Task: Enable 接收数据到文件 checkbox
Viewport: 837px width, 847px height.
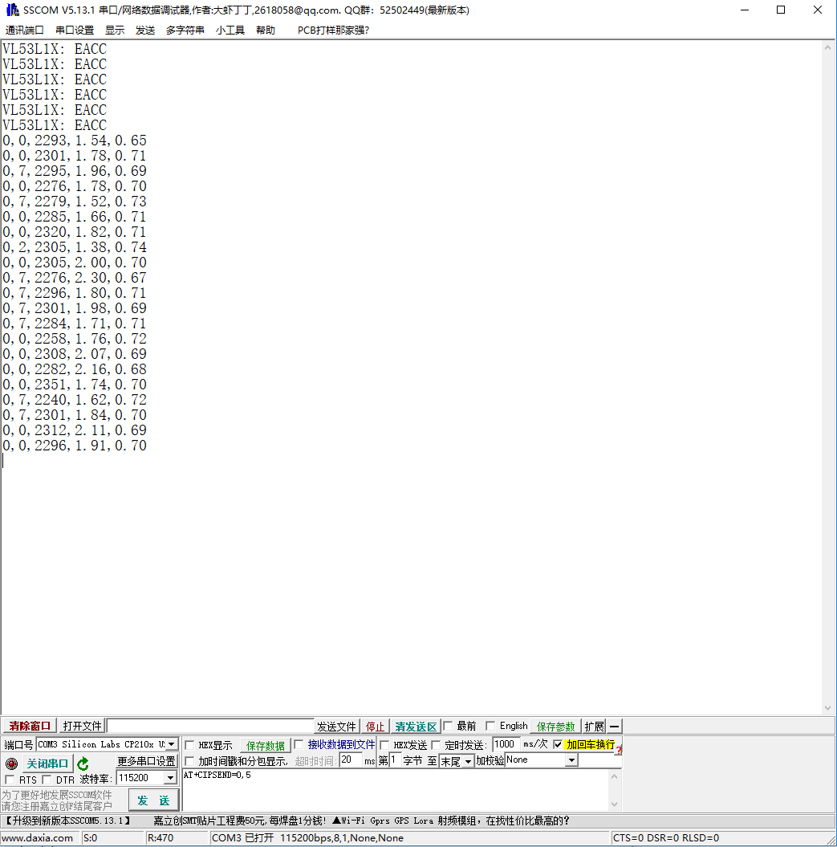Action: [x=299, y=744]
